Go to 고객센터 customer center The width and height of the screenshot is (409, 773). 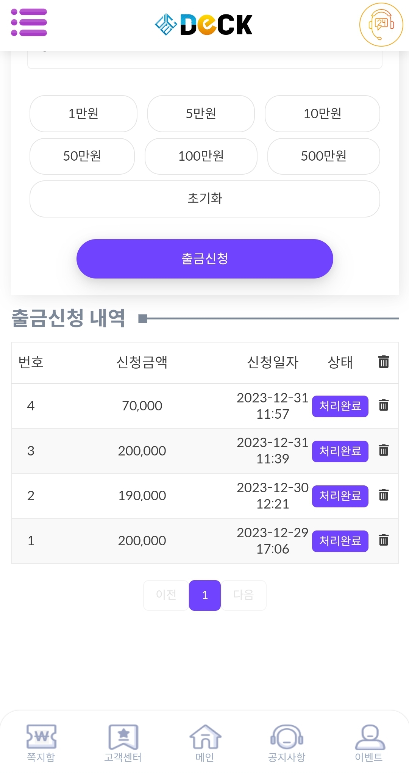coord(123,743)
